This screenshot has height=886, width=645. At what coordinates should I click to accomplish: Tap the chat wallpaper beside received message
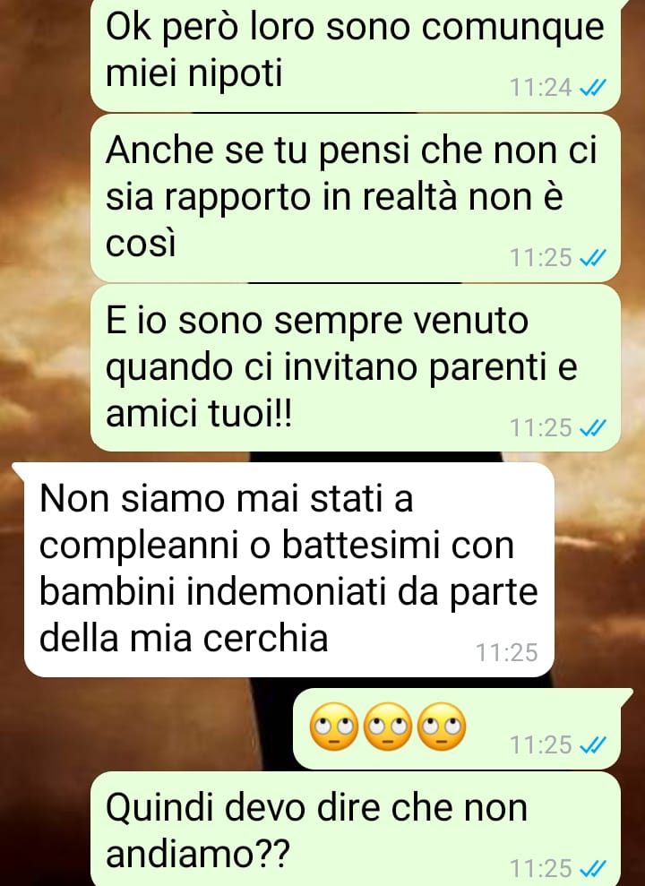[598, 565]
